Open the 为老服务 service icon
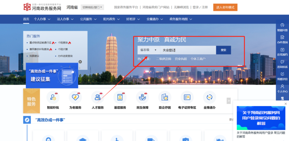The height and width of the screenshot is (141, 289). pyautogui.click(x=75, y=97)
